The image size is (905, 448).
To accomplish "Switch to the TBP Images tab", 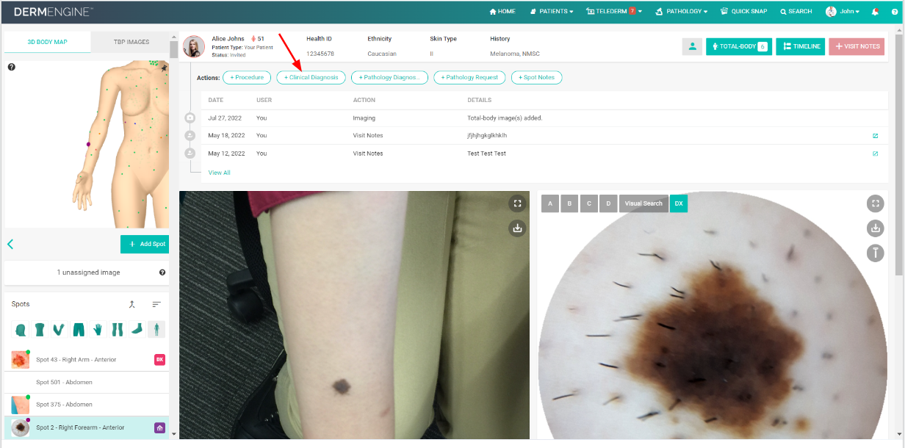I will click(131, 42).
